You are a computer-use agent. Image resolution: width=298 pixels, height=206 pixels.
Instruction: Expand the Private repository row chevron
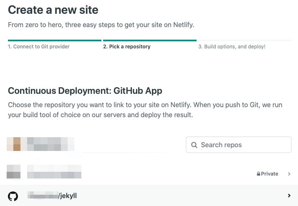click(289, 174)
